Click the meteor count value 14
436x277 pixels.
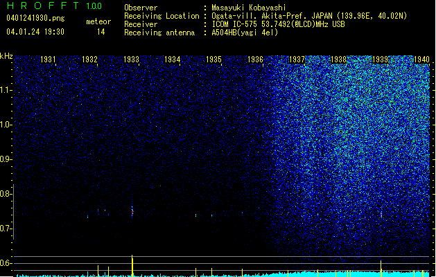pos(101,32)
